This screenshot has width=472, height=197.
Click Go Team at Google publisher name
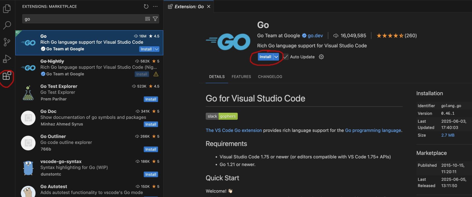[x=278, y=36]
